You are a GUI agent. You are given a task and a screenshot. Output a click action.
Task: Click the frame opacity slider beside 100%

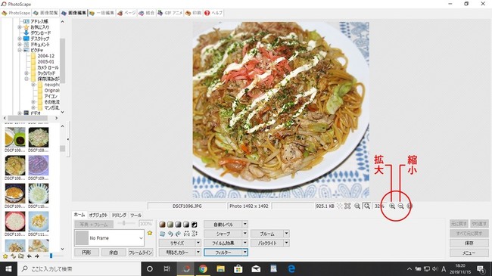click(x=124, y=223)
